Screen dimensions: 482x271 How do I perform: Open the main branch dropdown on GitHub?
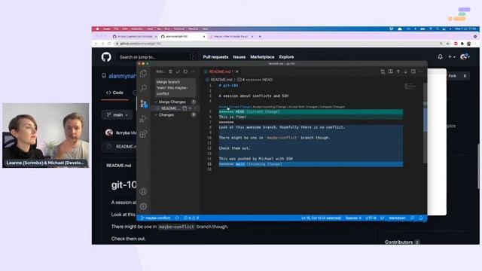[117, 115]
